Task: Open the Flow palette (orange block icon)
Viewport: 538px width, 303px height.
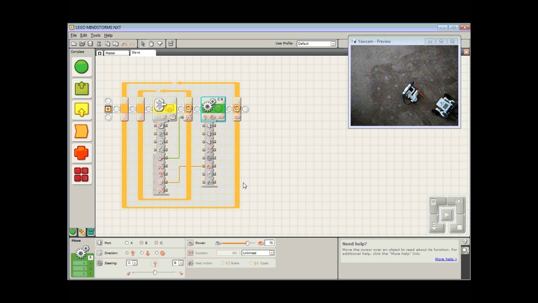Action: 82,132
